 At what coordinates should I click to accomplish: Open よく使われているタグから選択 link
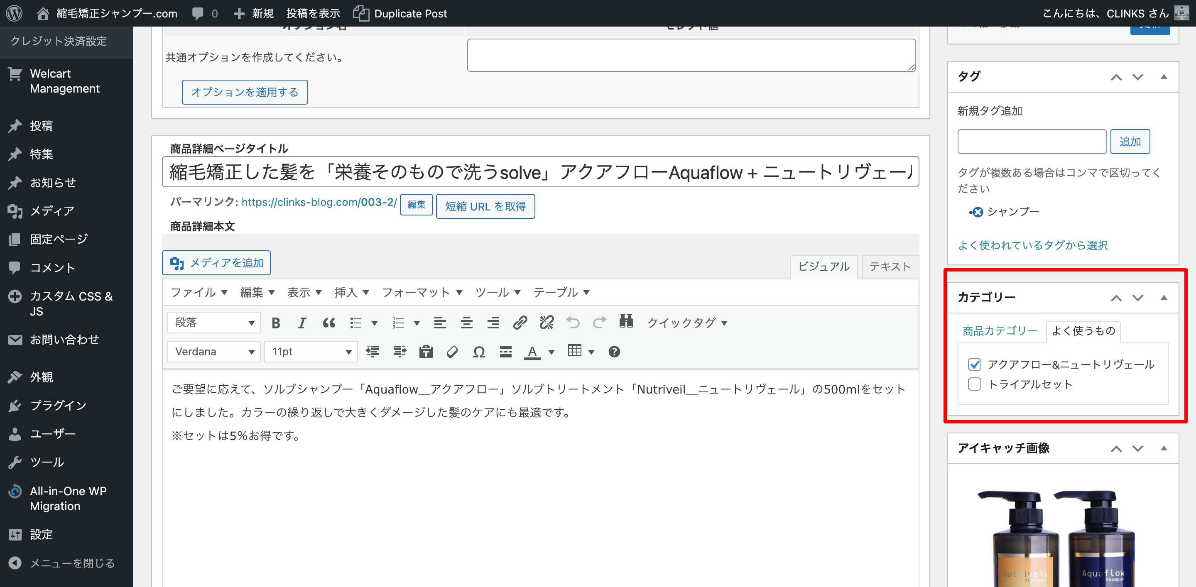1033,245
